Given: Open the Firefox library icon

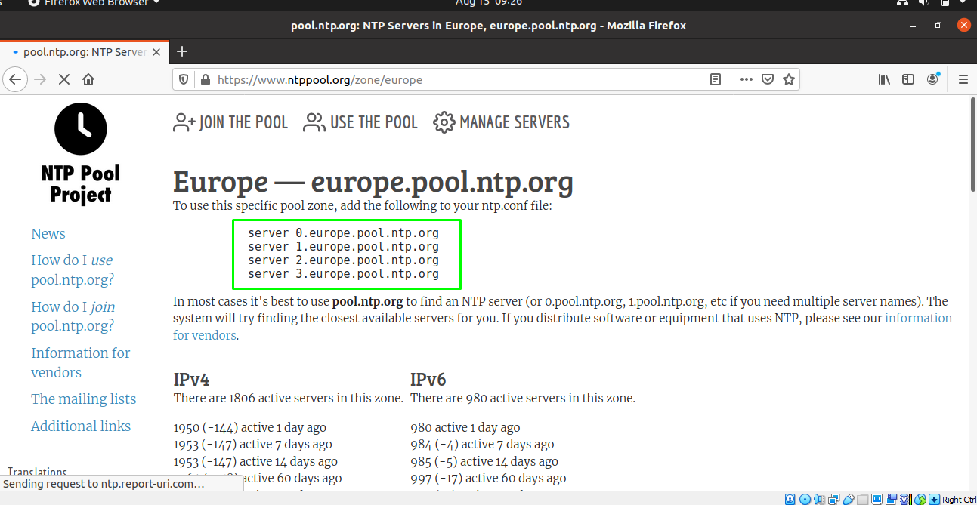Looking at the screenshot, I should tap(884, 79).
